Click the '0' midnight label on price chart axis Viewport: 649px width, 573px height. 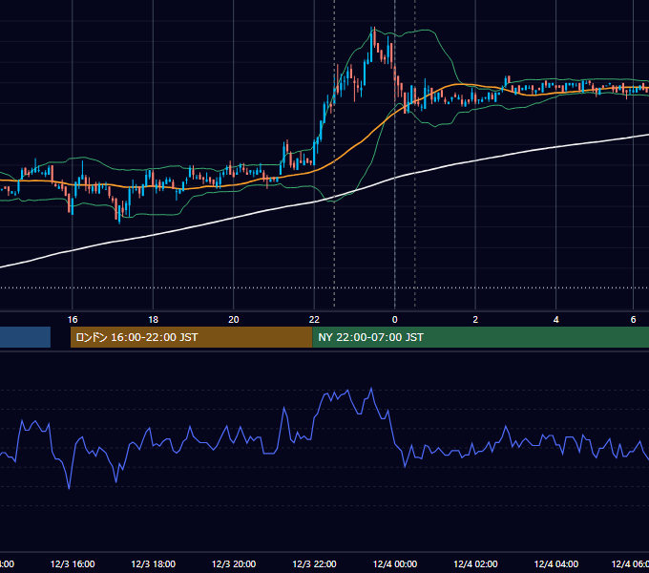pyautogui.click(x=394, y=320)
